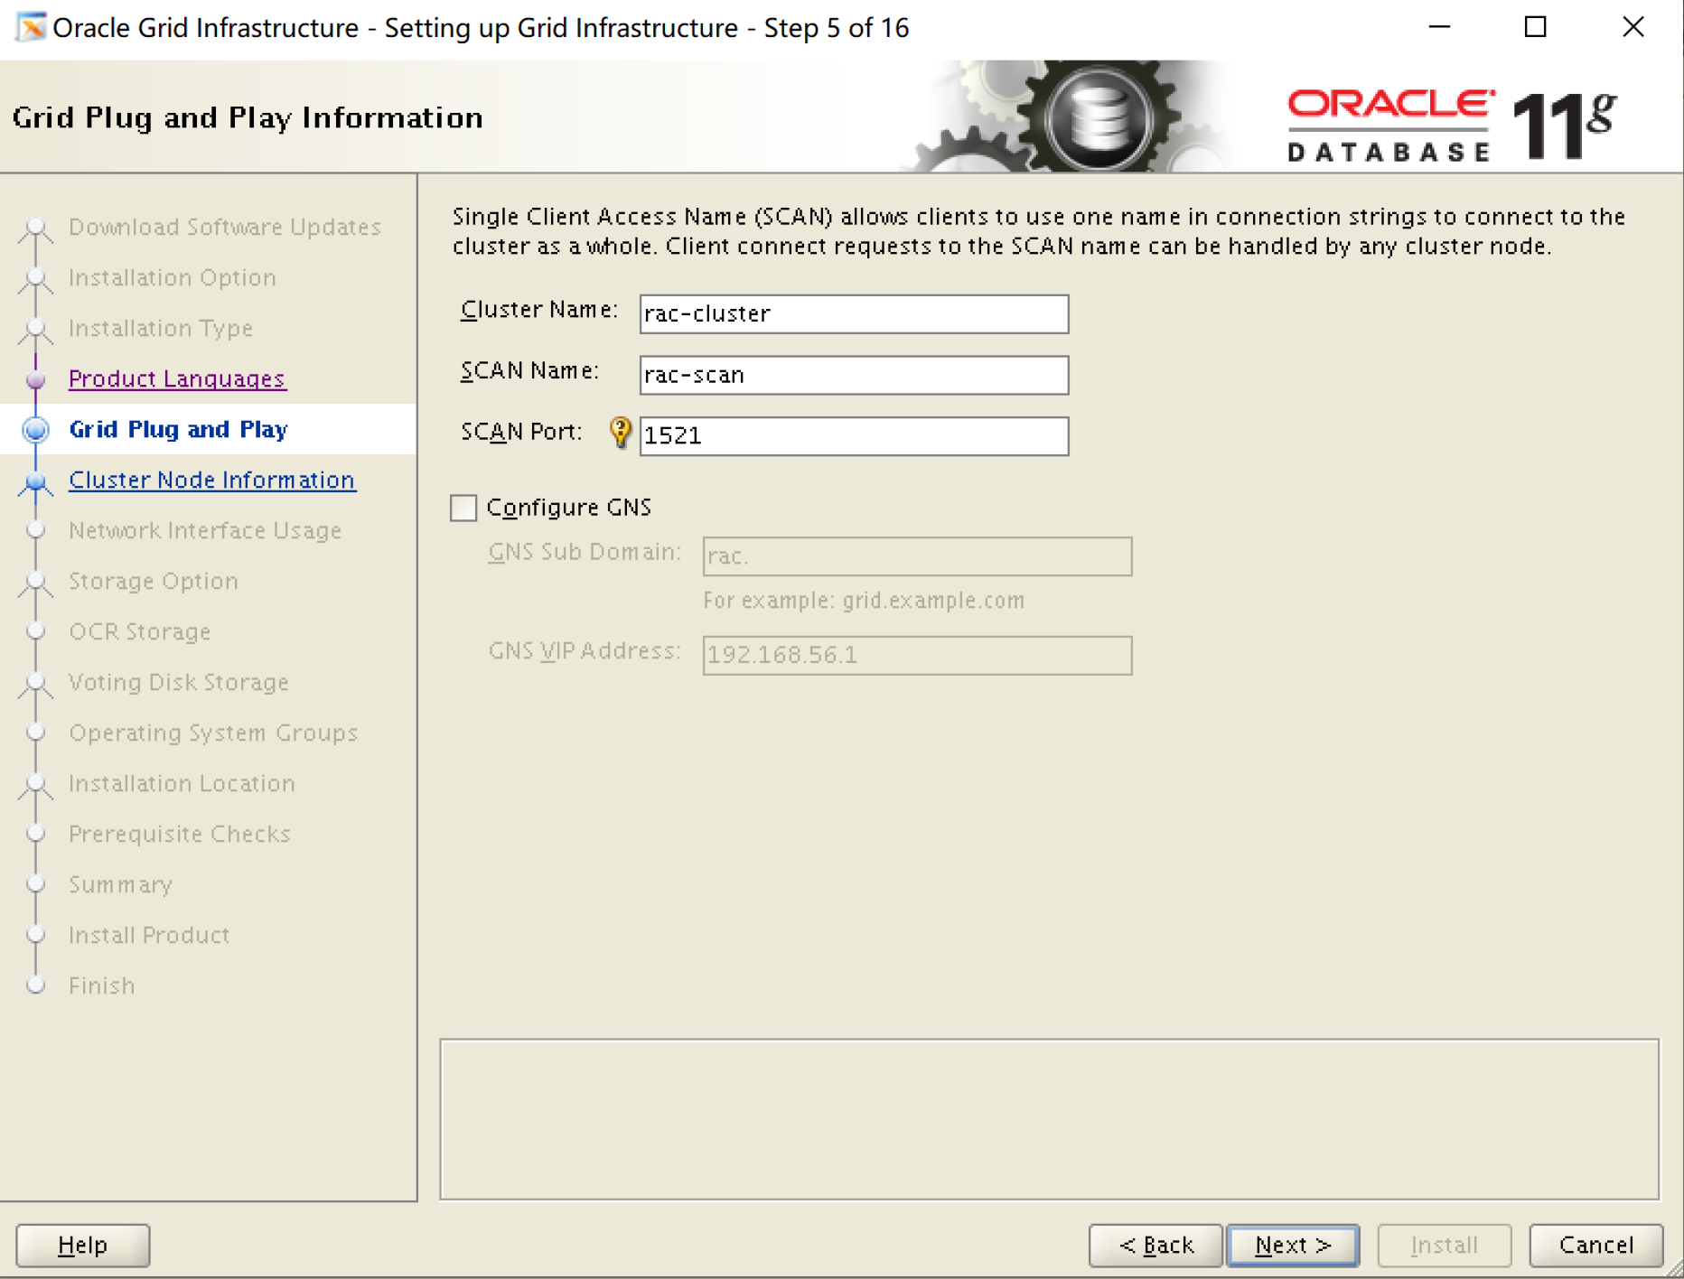The image size is (1684, 1279).
Task: Click the Operating System Groups step text
Action: 213,733
